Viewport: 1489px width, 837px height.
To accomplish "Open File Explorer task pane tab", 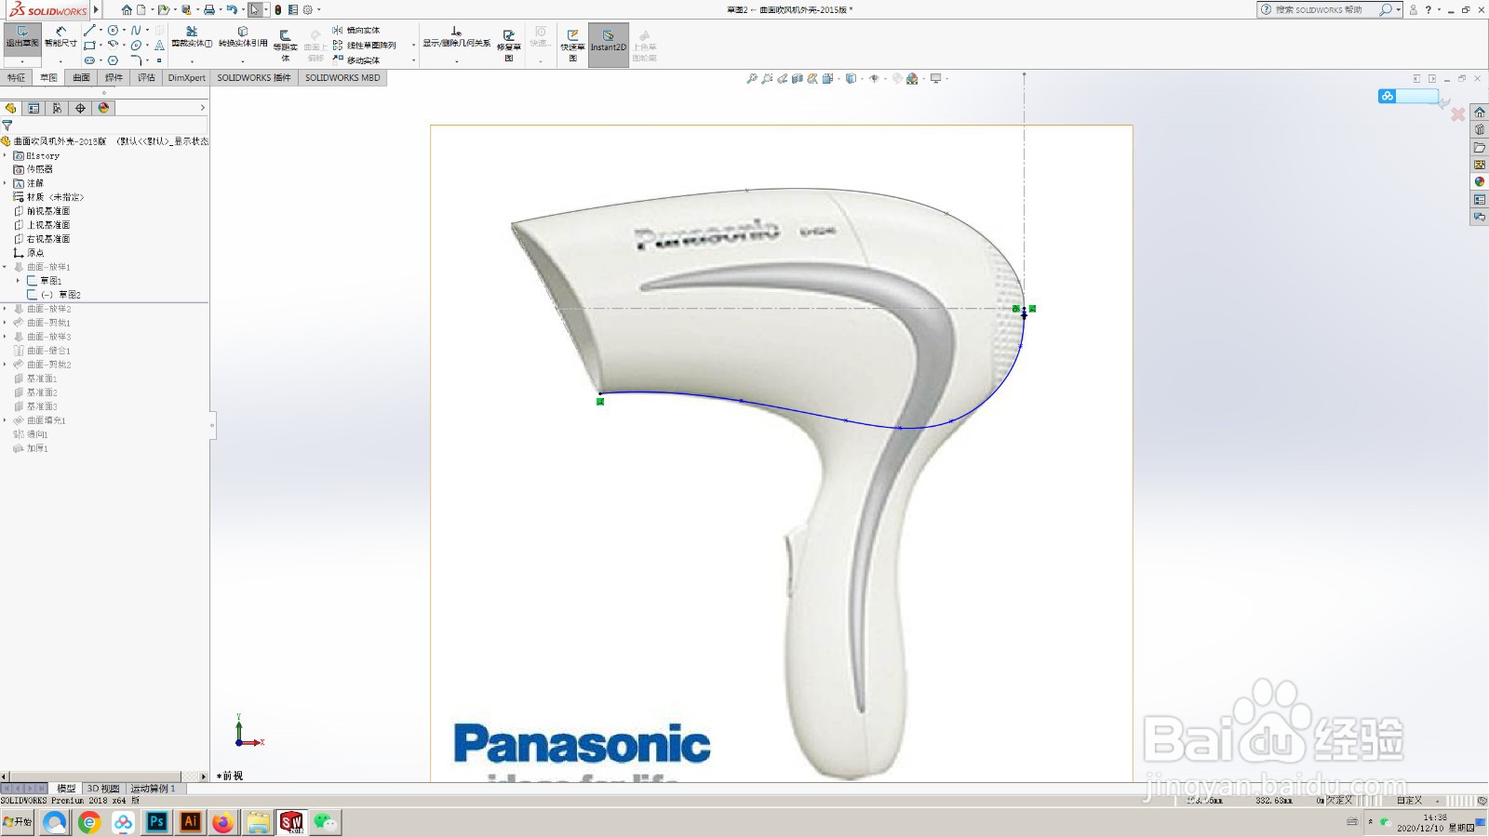I will point(1479,148).
